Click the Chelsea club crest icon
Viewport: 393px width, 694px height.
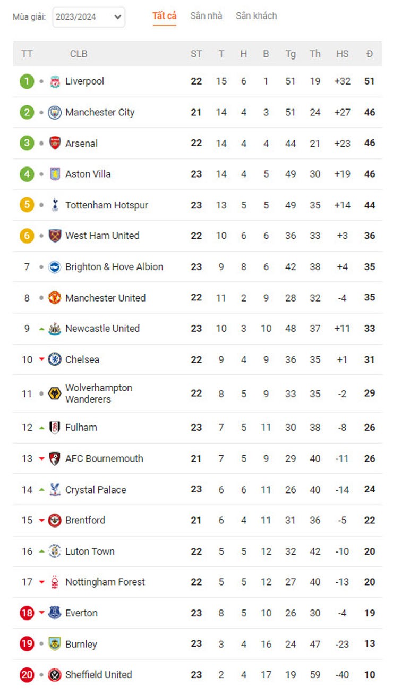pos(55,359)
